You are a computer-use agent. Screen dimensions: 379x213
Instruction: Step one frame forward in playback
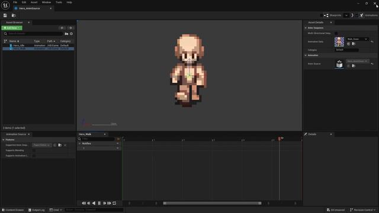pos(104,203)
